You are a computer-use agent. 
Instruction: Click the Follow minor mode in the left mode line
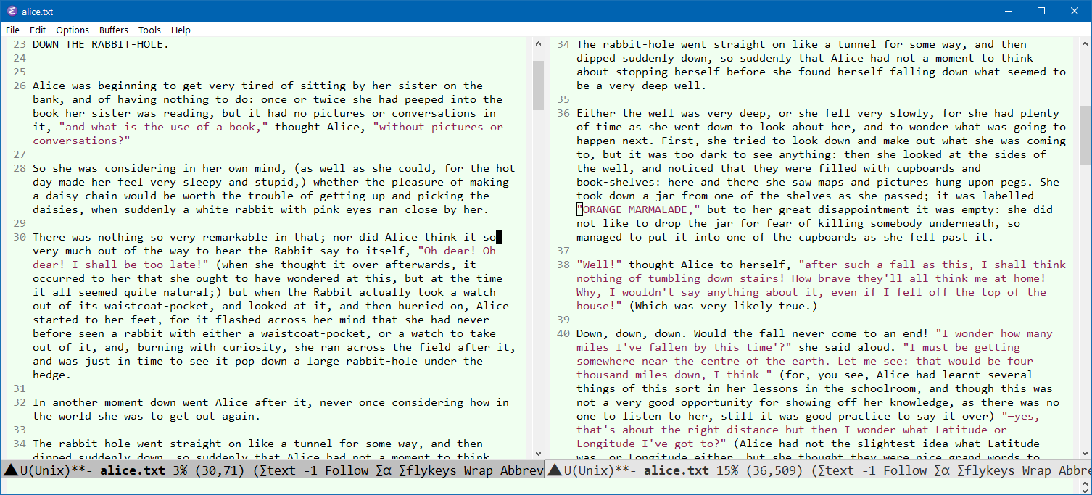pyautogui.click(x=349, y=470)
